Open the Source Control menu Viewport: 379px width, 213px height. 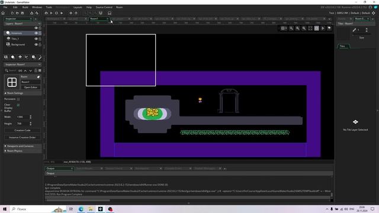tap(104, 7)
